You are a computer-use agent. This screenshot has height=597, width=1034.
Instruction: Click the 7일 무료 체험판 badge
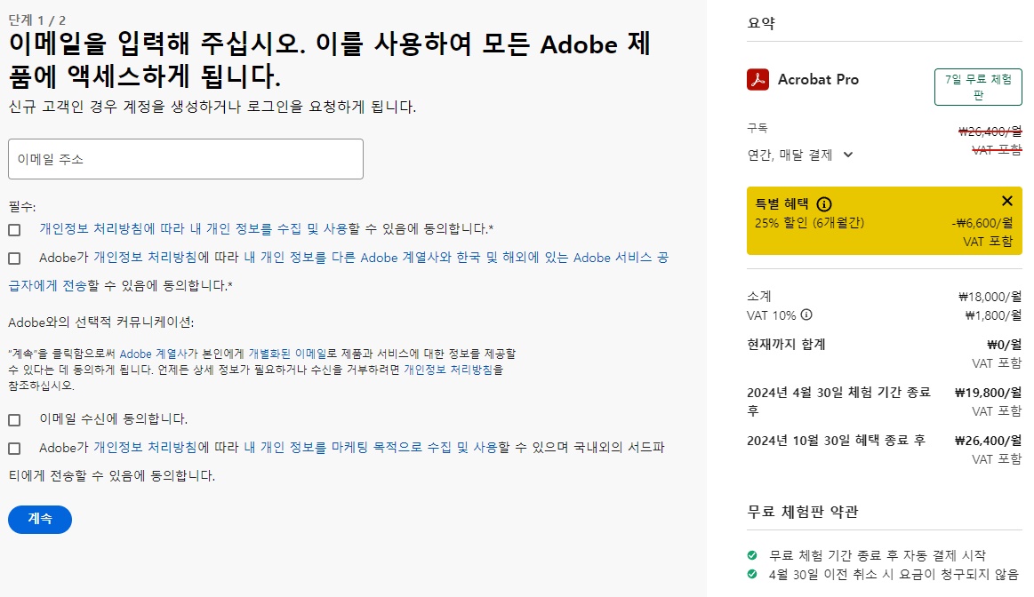[977, 86]
